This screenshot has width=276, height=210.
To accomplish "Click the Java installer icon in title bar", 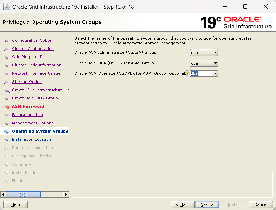I will 7,7.
